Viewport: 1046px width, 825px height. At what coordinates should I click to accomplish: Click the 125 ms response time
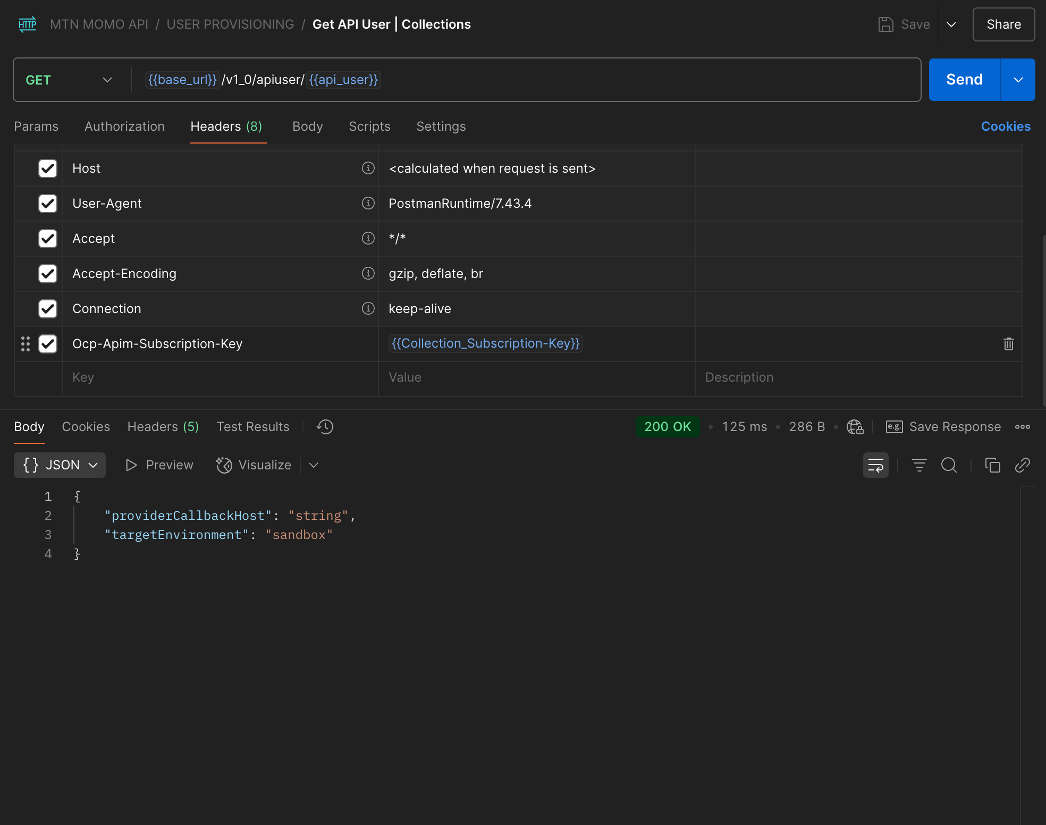pyautogui.click(x=744, y=427)
